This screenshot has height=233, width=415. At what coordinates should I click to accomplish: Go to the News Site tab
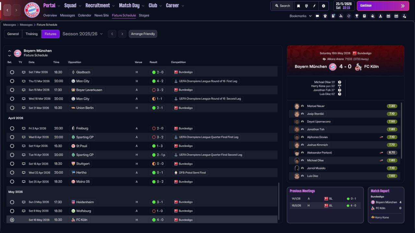click(101, 15)
